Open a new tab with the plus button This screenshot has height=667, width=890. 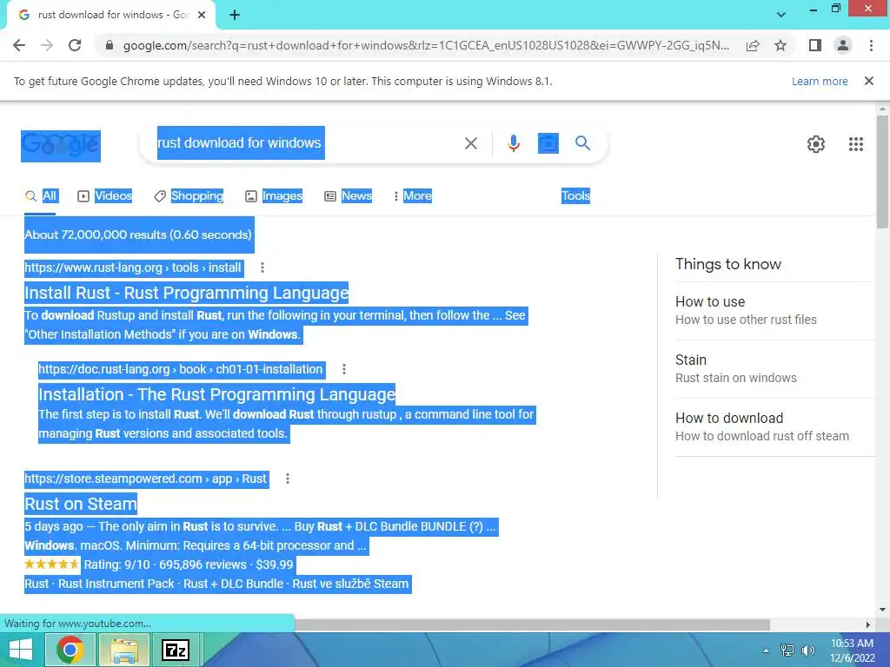235,15
